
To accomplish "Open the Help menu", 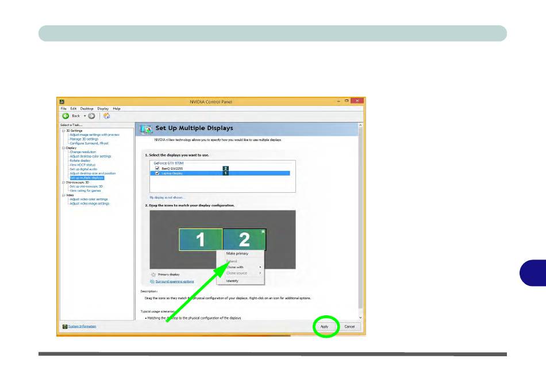I will pos(116,108).
